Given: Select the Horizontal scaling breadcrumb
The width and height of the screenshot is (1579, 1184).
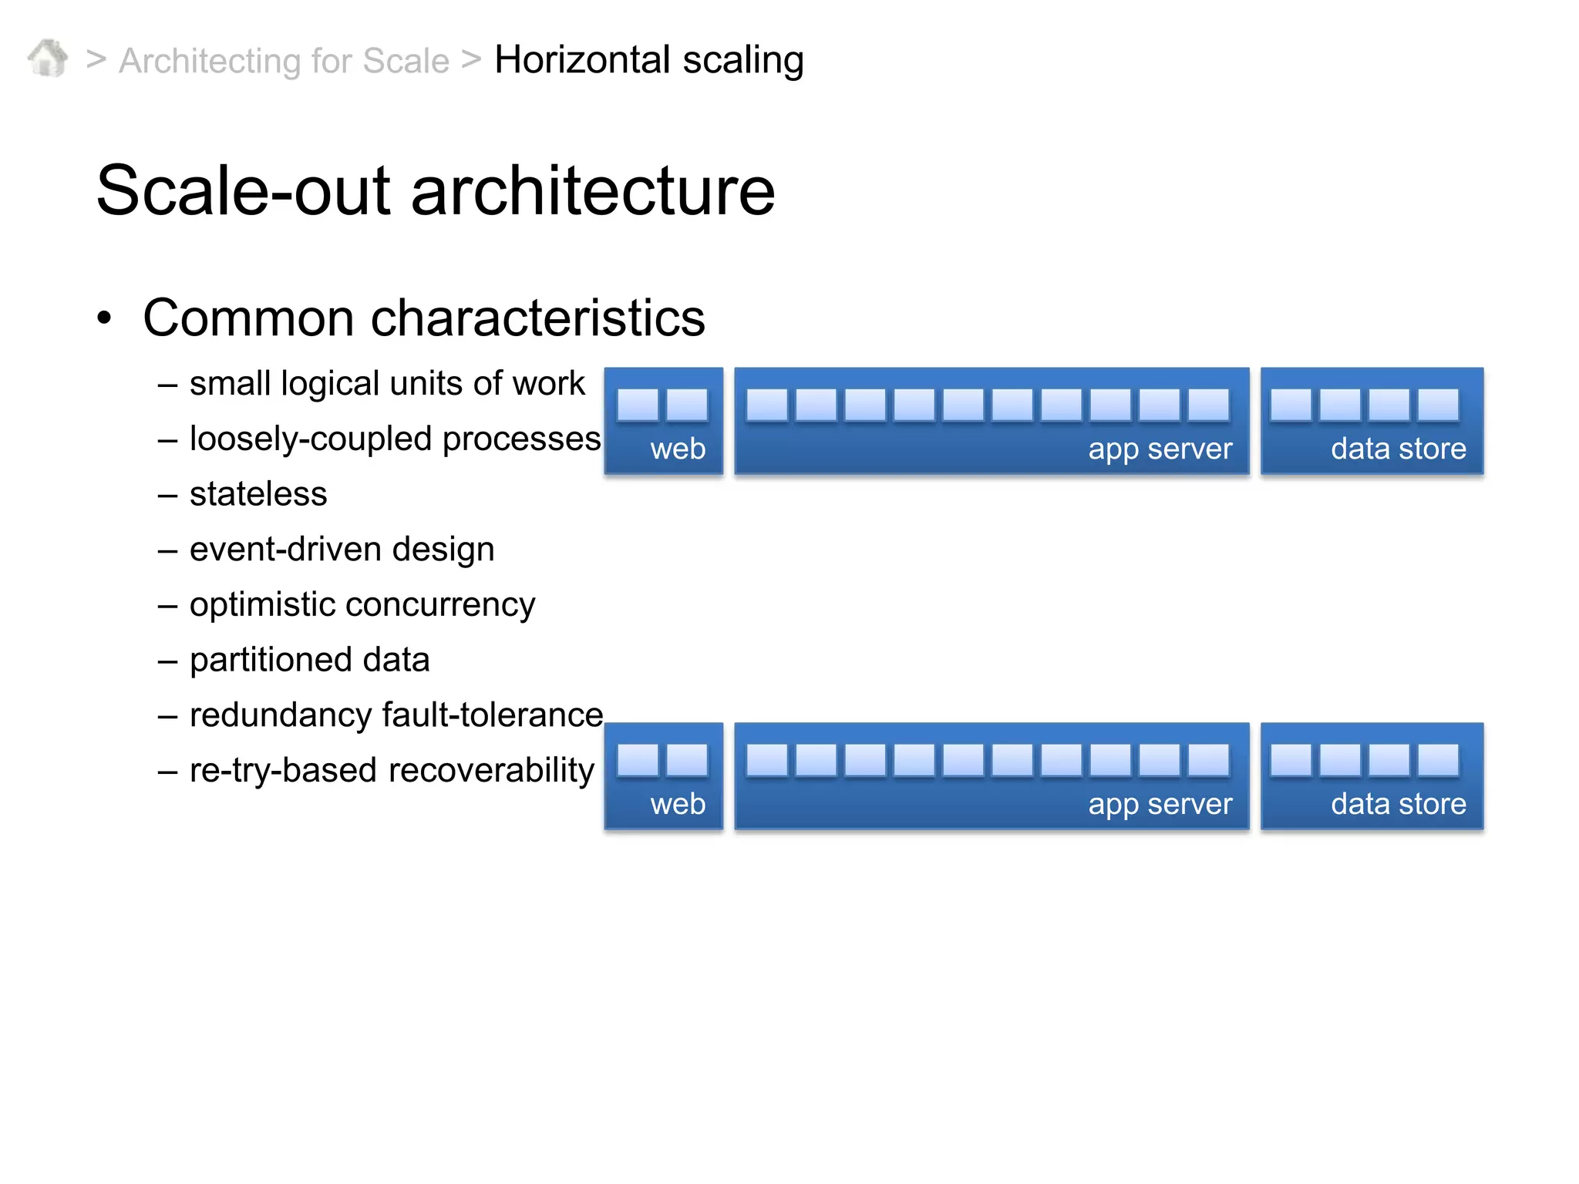Looking at the screenshot, I should tap(649, 59).
